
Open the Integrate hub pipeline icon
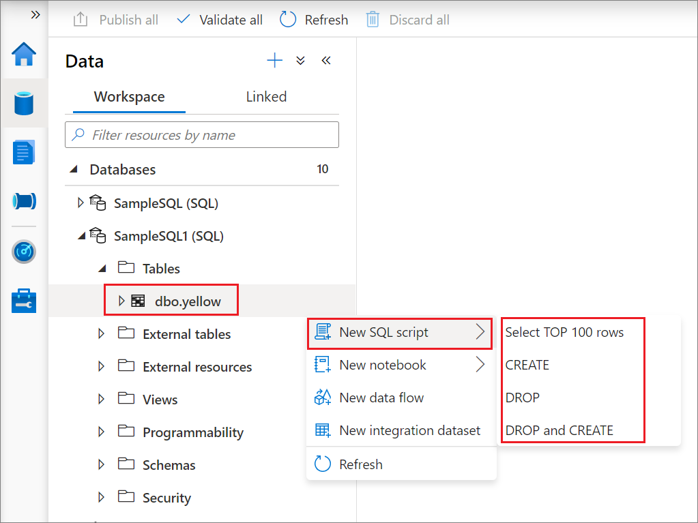click(x=25, y=201)
